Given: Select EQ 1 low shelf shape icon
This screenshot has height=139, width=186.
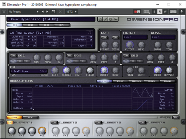Looking at the screenshot, I should click(x=13, y=61).
